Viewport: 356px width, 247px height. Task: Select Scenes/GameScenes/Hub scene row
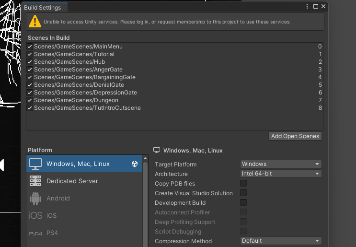tap(174, 62)
